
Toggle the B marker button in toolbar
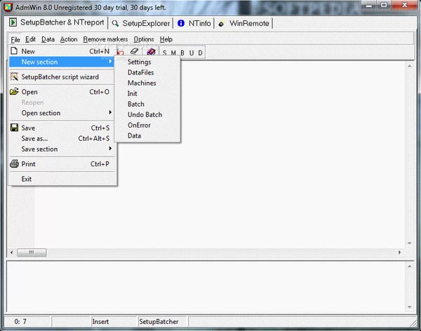(182, 53)
